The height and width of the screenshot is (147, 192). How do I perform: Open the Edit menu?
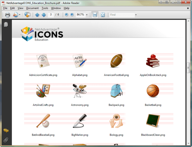12,8
